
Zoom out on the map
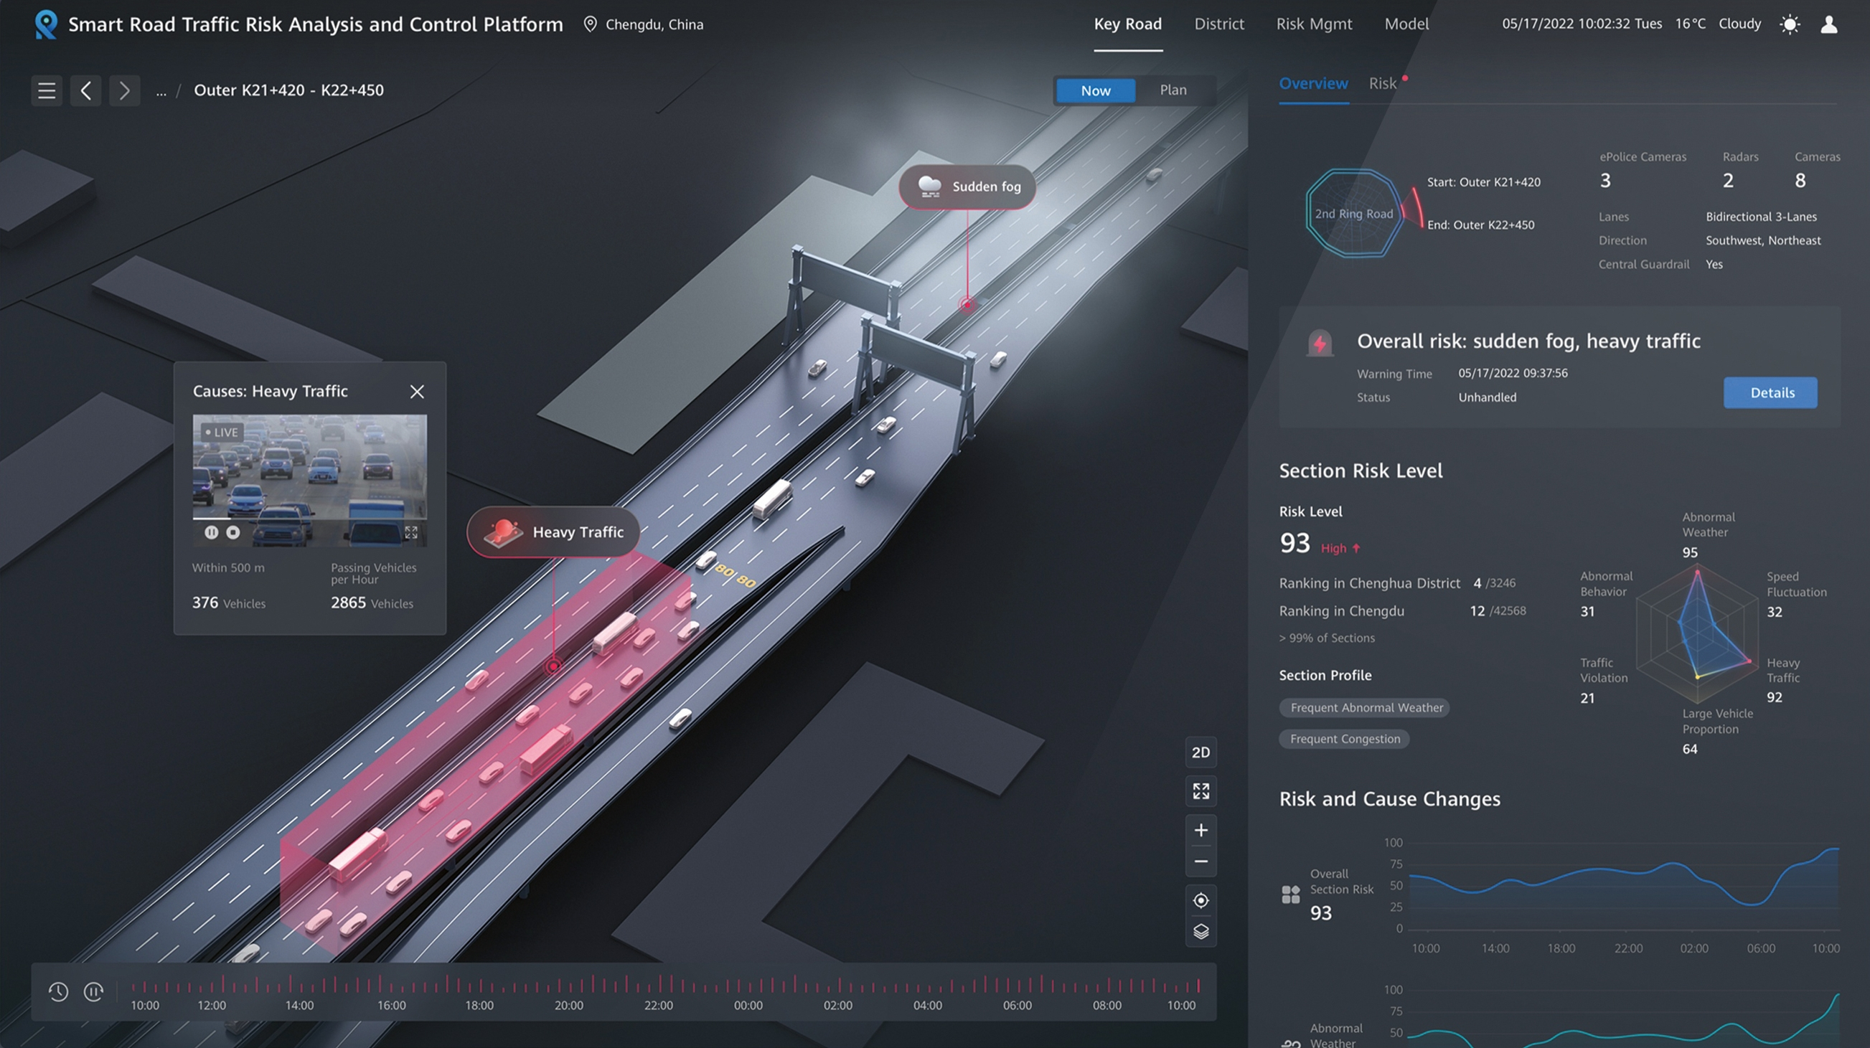coord(1201,861)
